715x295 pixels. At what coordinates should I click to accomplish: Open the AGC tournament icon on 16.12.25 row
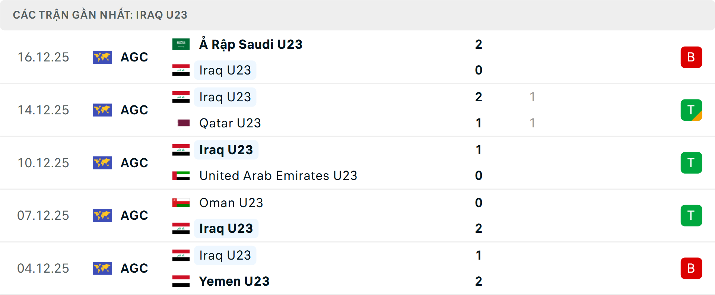(x=102, y=57)
